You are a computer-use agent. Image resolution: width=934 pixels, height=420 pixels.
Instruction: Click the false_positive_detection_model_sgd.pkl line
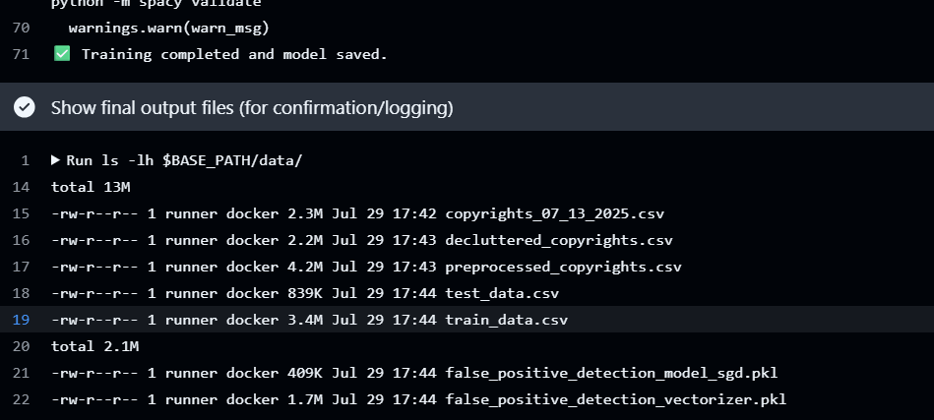[467, 373]
